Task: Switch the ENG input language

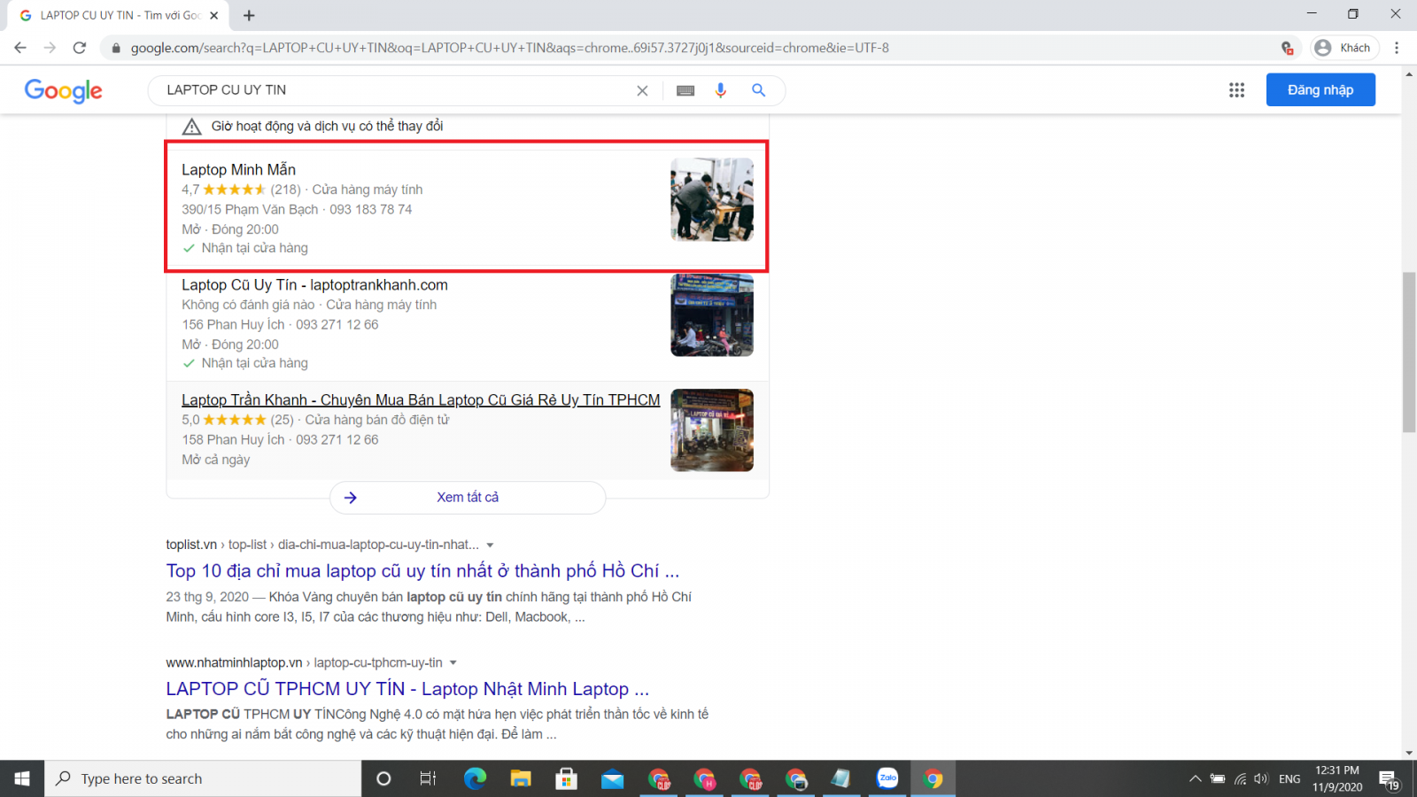Action: tap(1289, 778)
